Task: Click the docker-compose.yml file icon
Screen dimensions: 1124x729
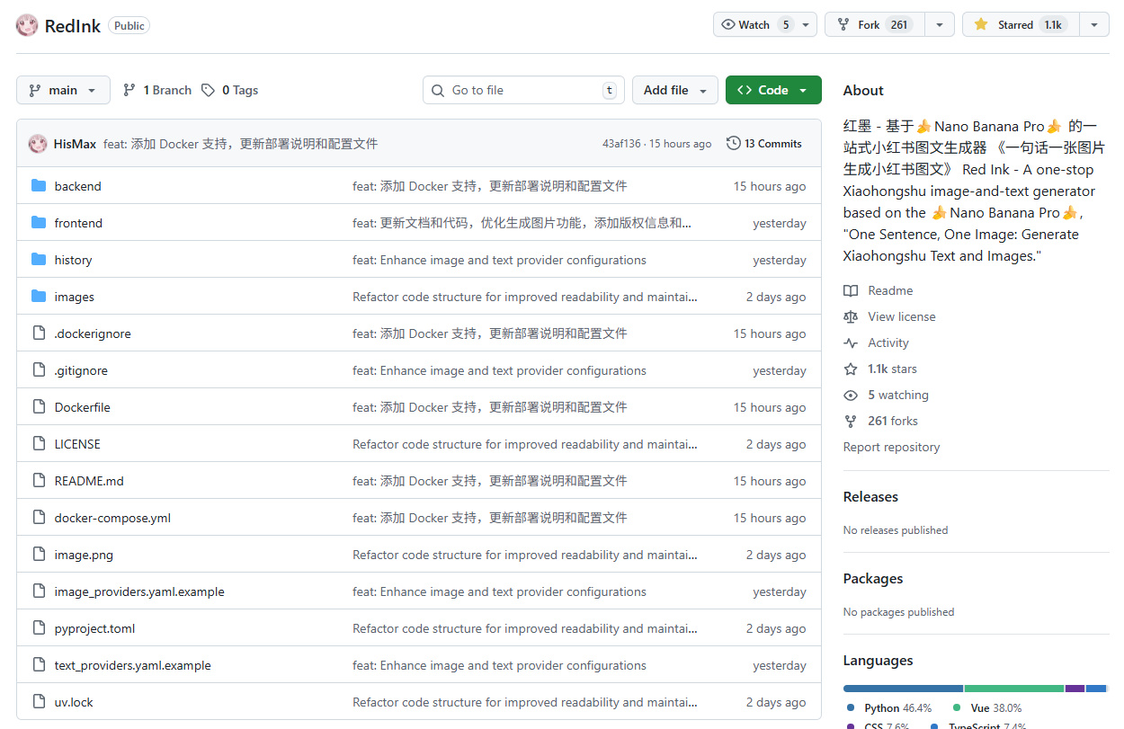Action: coord(39,518)
